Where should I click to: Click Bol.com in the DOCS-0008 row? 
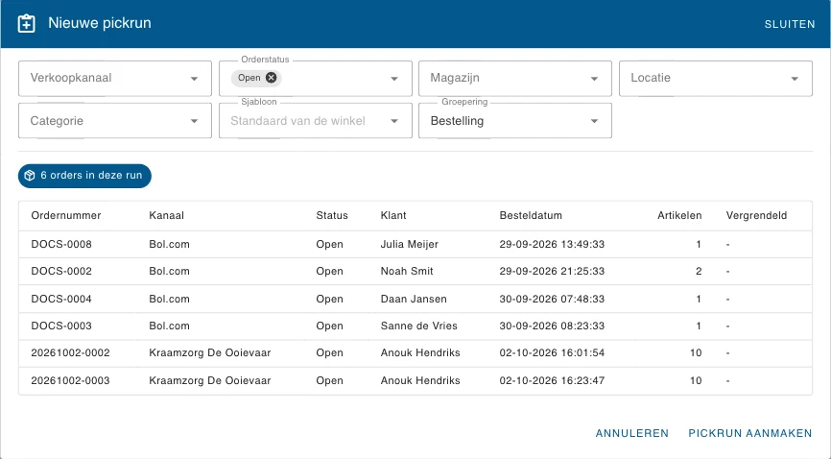click(x=169, y=244)
